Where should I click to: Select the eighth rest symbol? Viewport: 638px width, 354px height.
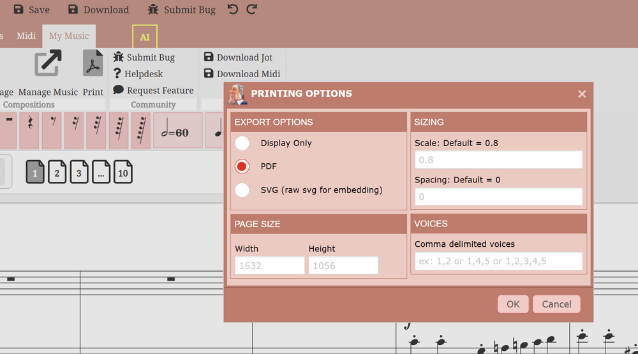tap(52, 129)
